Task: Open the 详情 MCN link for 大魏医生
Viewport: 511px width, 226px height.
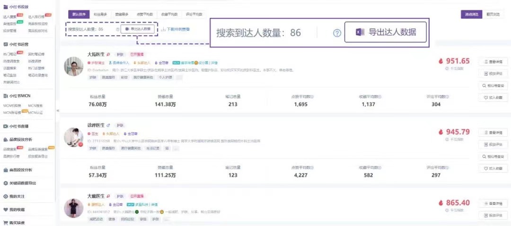Action: [x=154, y=205]
